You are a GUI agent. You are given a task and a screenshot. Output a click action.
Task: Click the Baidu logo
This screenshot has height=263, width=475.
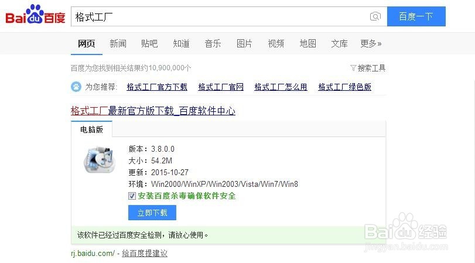click(35, 15)
